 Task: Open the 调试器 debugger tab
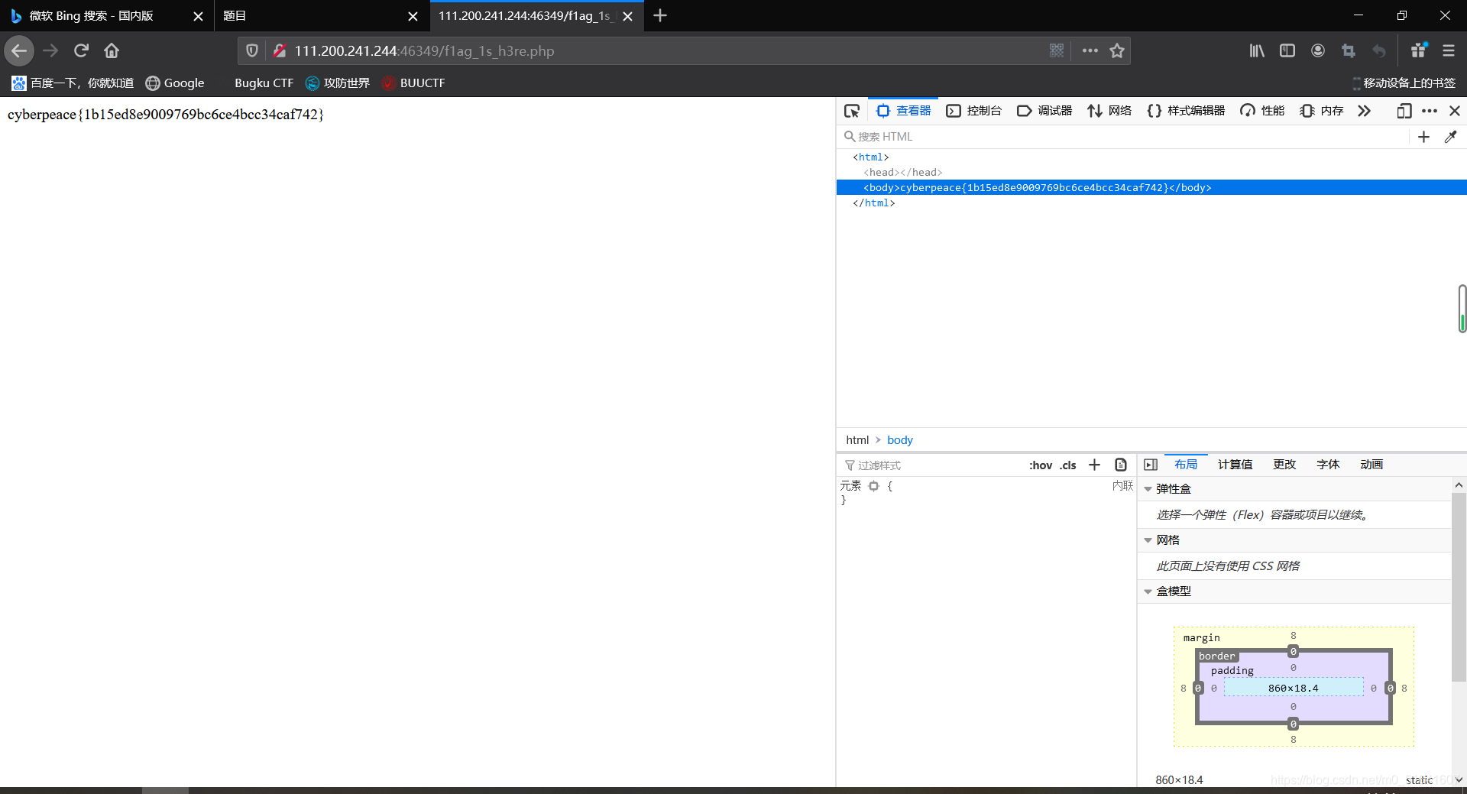[1044, 111]
